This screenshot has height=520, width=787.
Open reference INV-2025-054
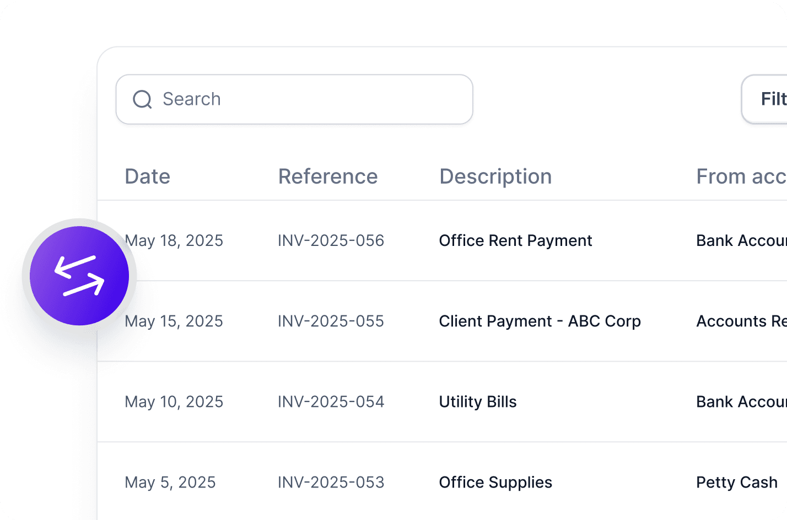[331, 401]
